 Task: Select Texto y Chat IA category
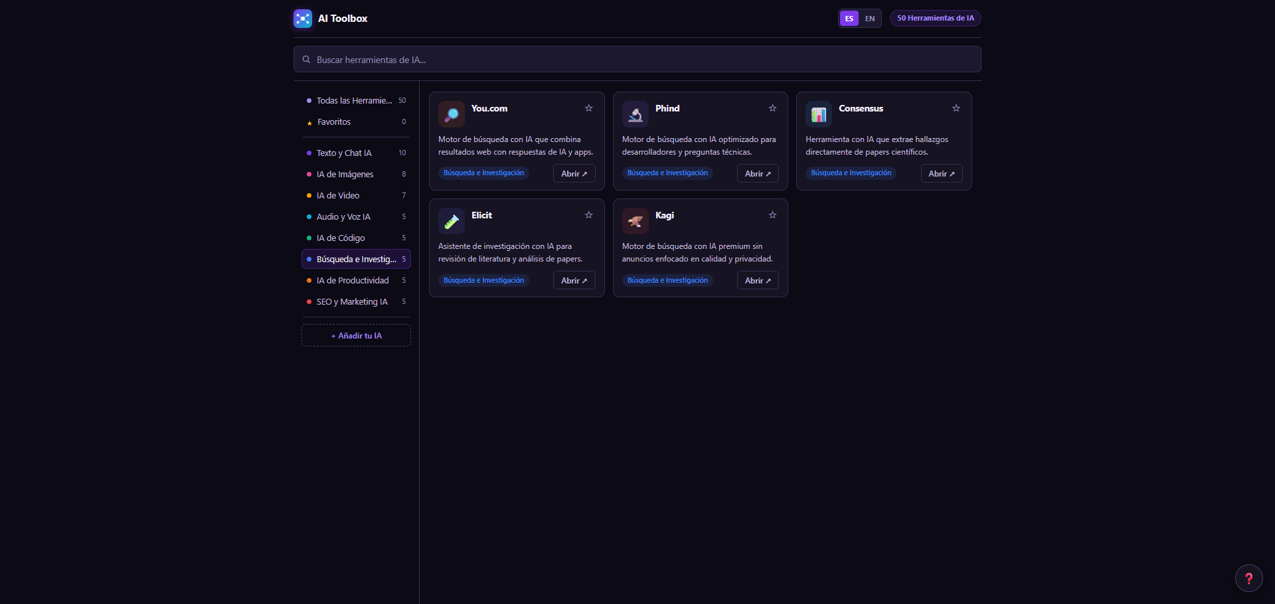pos(356,153)
